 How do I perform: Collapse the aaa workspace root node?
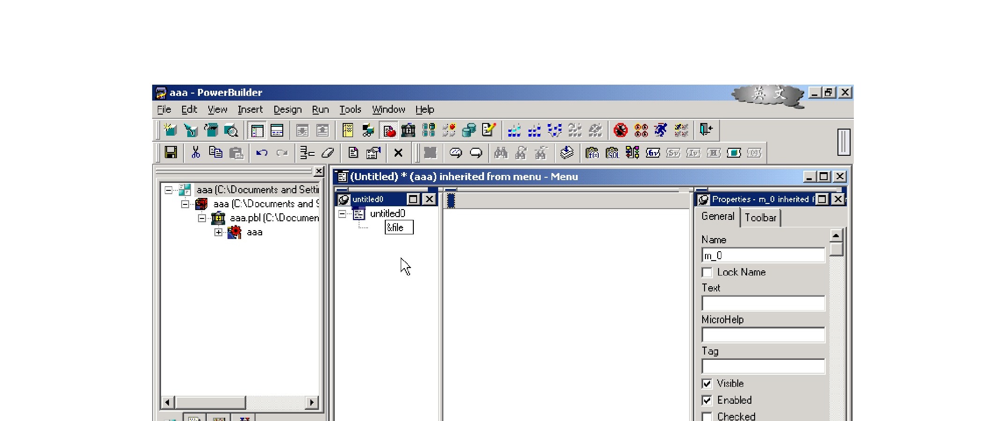point(169,190)
